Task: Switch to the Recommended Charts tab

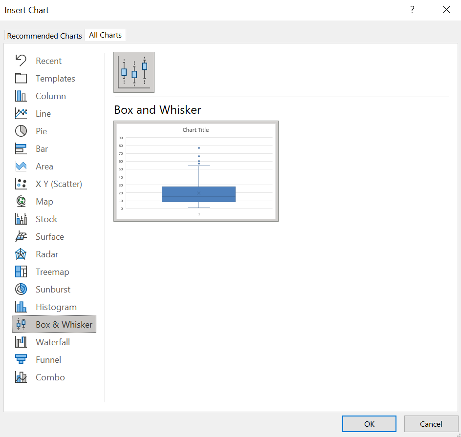Action: pyautogui.click(x=44, y=36)
